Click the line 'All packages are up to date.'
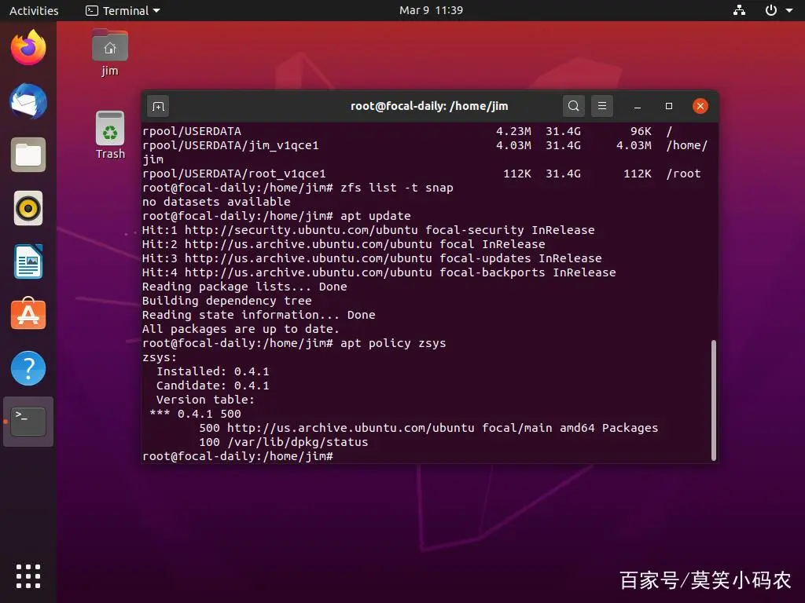 241,329
